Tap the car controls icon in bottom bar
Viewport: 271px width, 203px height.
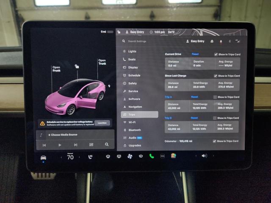(x=43, y=157)
